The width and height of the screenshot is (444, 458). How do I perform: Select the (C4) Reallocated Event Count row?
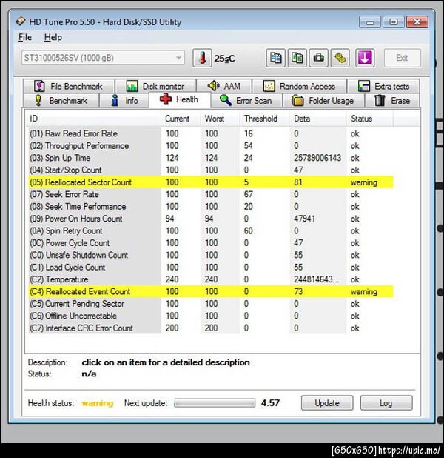tap(211, 291)
